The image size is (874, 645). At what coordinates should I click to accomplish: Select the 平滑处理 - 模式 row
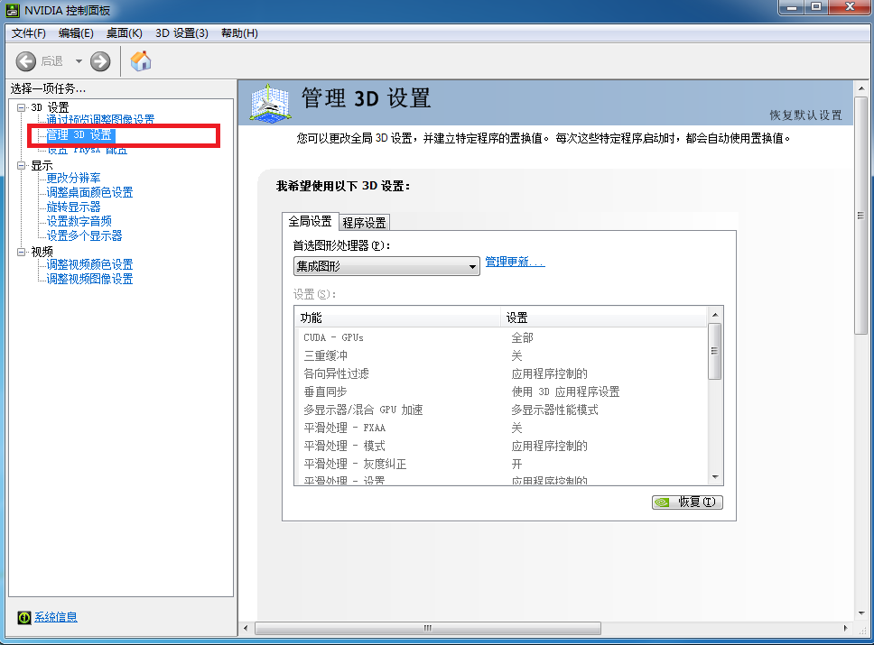pos(501,447)
